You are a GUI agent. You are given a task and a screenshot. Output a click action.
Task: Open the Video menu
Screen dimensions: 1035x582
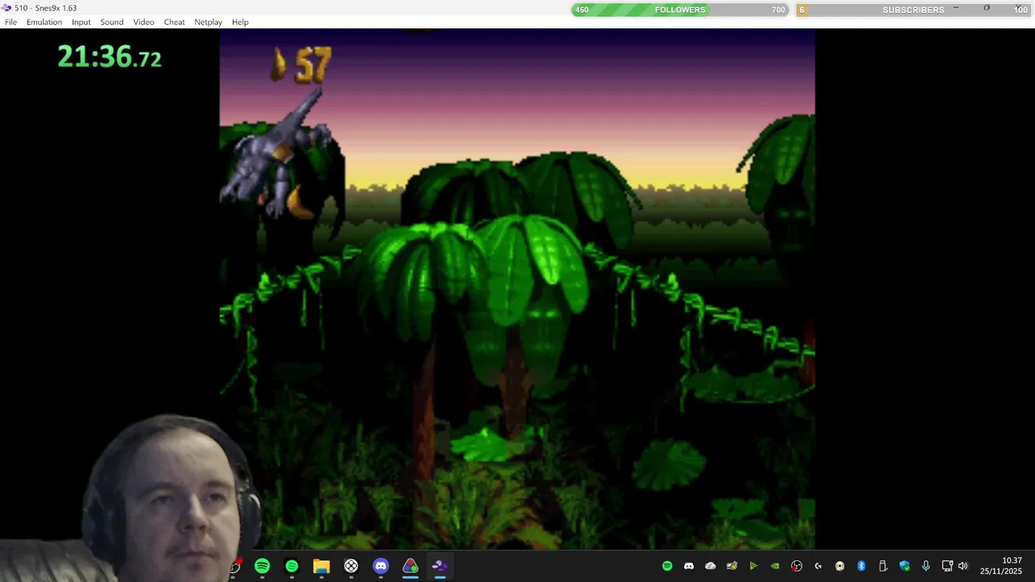143,22
